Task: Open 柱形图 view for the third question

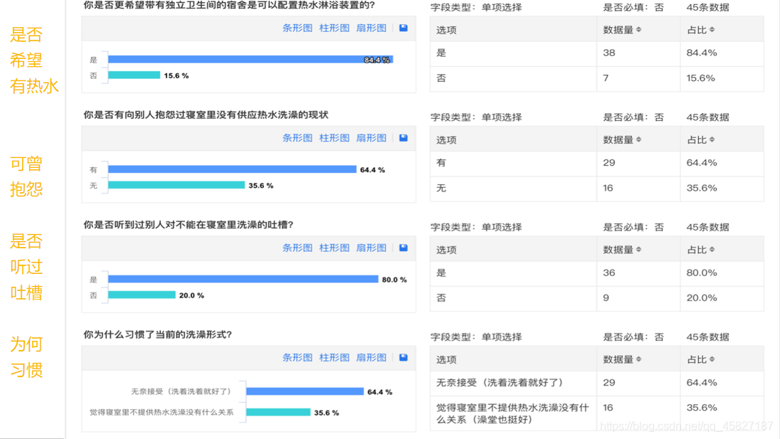Action: [334, 248]
